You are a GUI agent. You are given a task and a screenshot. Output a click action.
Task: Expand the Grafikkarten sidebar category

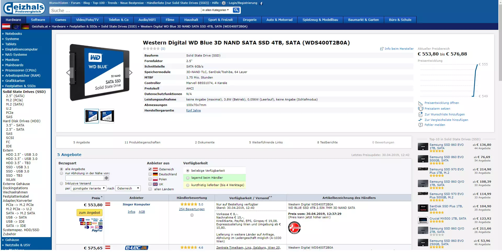pyautogui.click(x=15, y=81)
